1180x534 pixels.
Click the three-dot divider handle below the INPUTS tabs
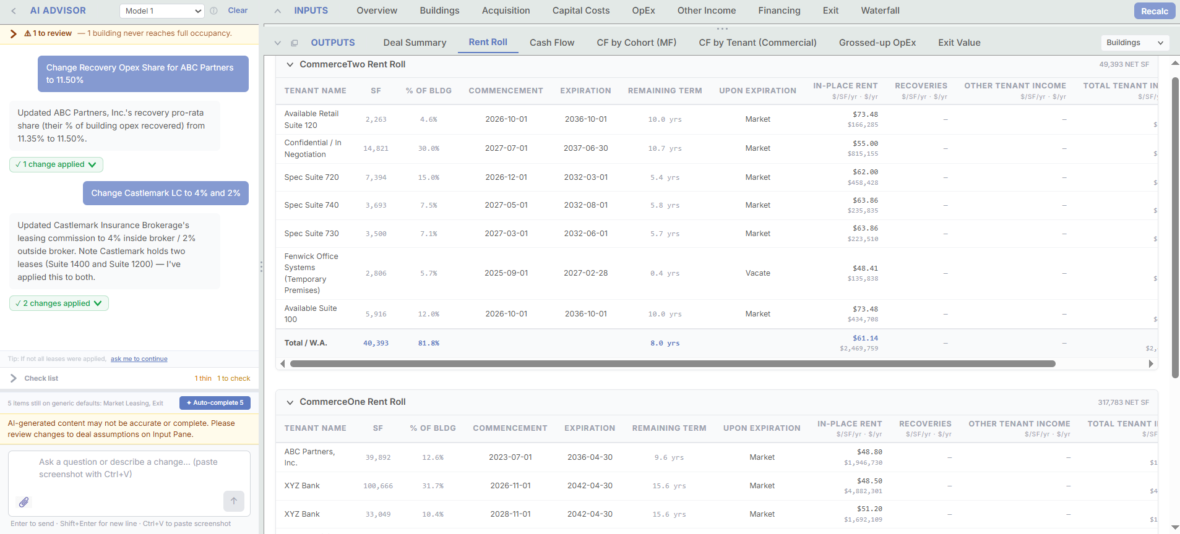click(x=722, y=28)
